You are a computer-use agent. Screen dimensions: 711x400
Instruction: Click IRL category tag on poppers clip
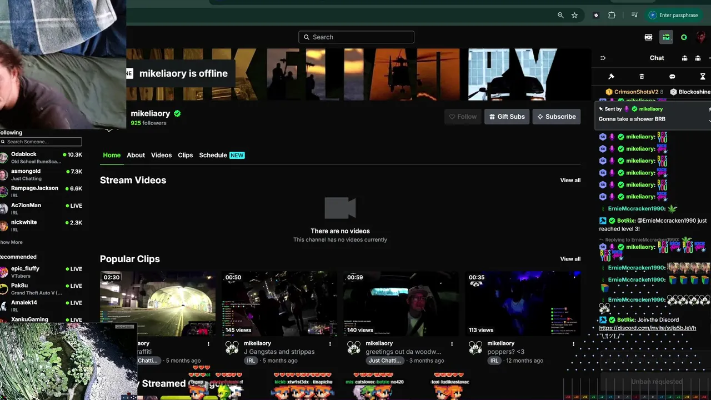[494, 361]
